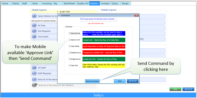Image resolution: width=197 pixels, height=98 pixels.
Task: Select the Pay tab
Action: [x=58, y=3]
